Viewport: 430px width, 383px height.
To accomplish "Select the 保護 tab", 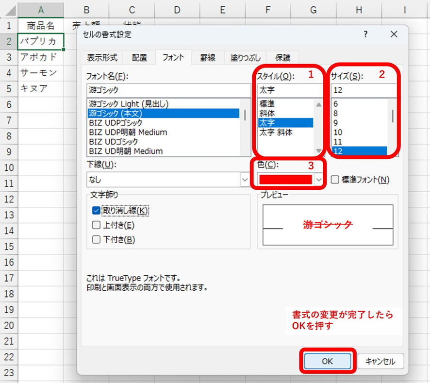I will tap(283, 58).
